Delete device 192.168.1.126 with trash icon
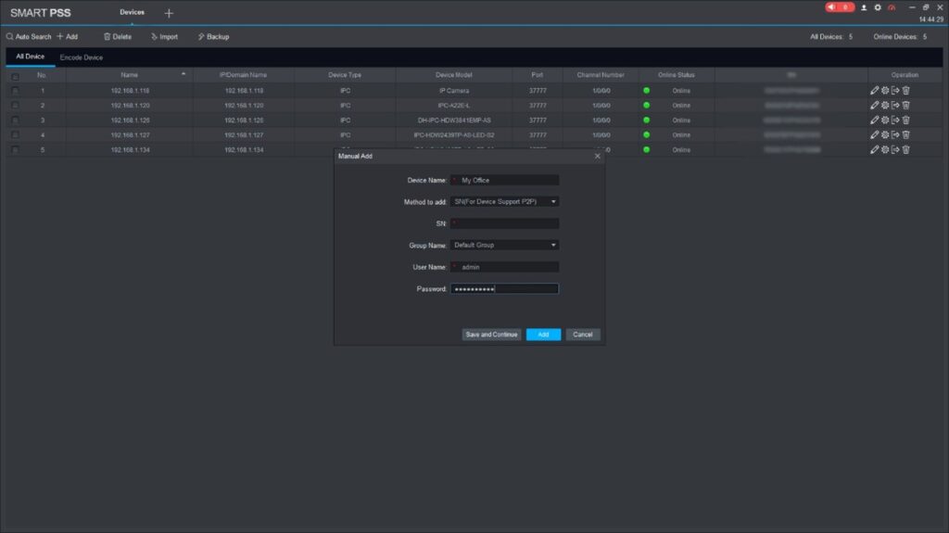The image size is (949, 533). [906, 120]
